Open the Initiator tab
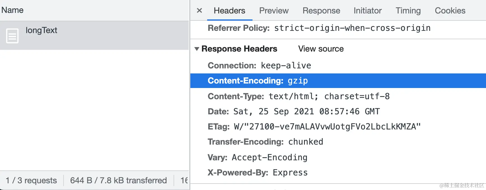The height and width of the screenshot is (190, 486). (368, 11)
